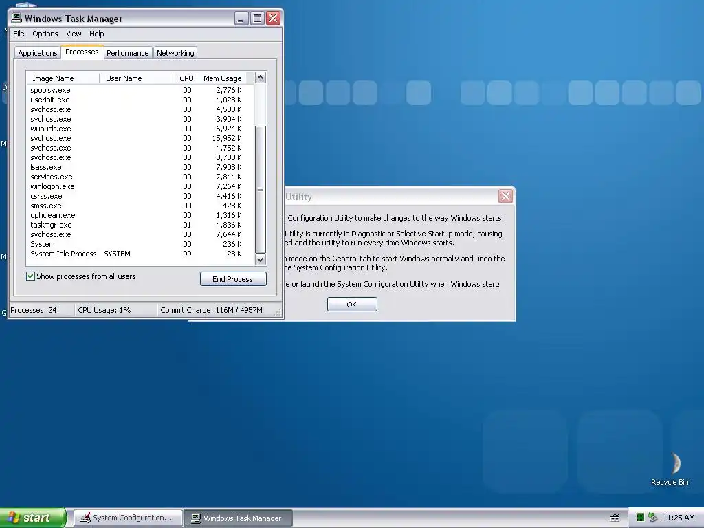Click the 7,908 K memory value
The height and width of the screenshot is (528, 704).
(228, 167)
